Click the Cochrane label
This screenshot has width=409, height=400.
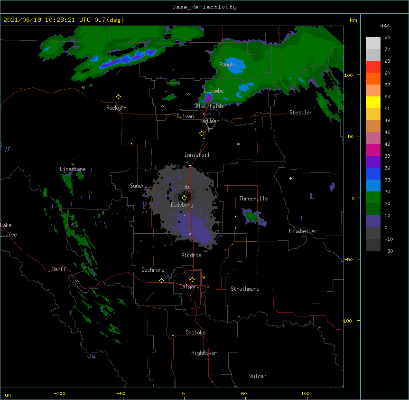(x=153, y=270)
